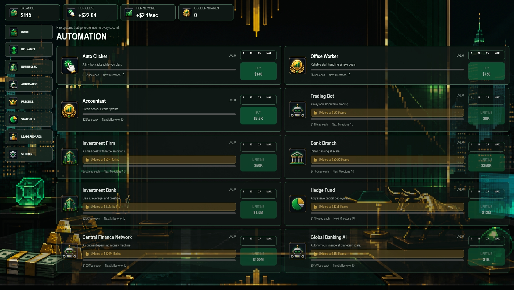This screenshot has height=290, width=514.
Task: Set Investment Firm quantity to 1
Action: tap(243, 145)
